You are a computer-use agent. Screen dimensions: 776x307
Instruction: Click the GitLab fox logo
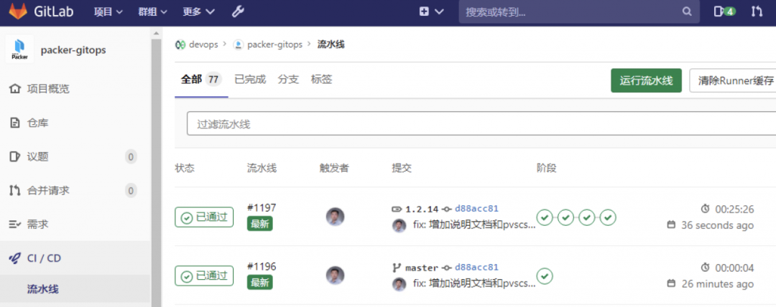coord(18,11)
